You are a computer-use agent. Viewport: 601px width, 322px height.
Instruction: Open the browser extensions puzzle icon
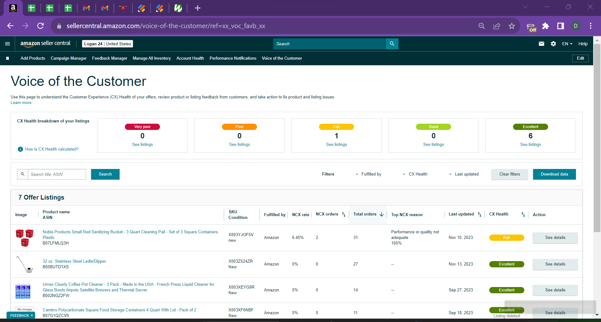pos(546,26)
